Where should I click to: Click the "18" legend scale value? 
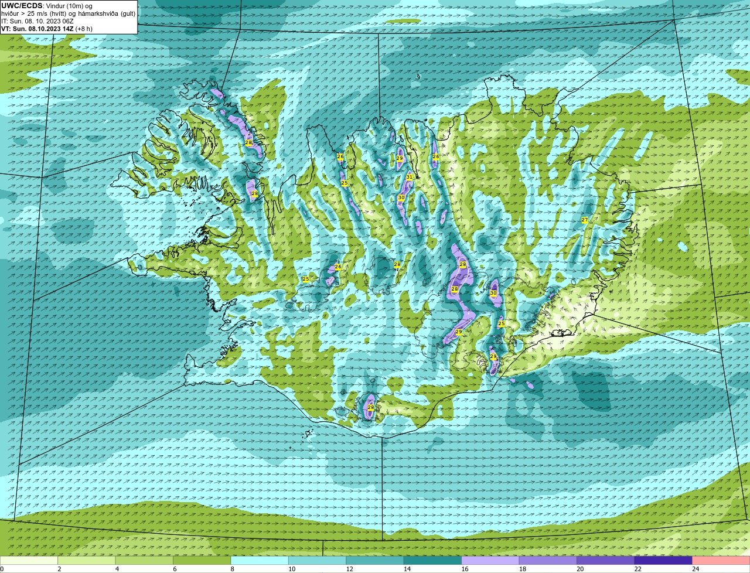click(x=522, y=569)
